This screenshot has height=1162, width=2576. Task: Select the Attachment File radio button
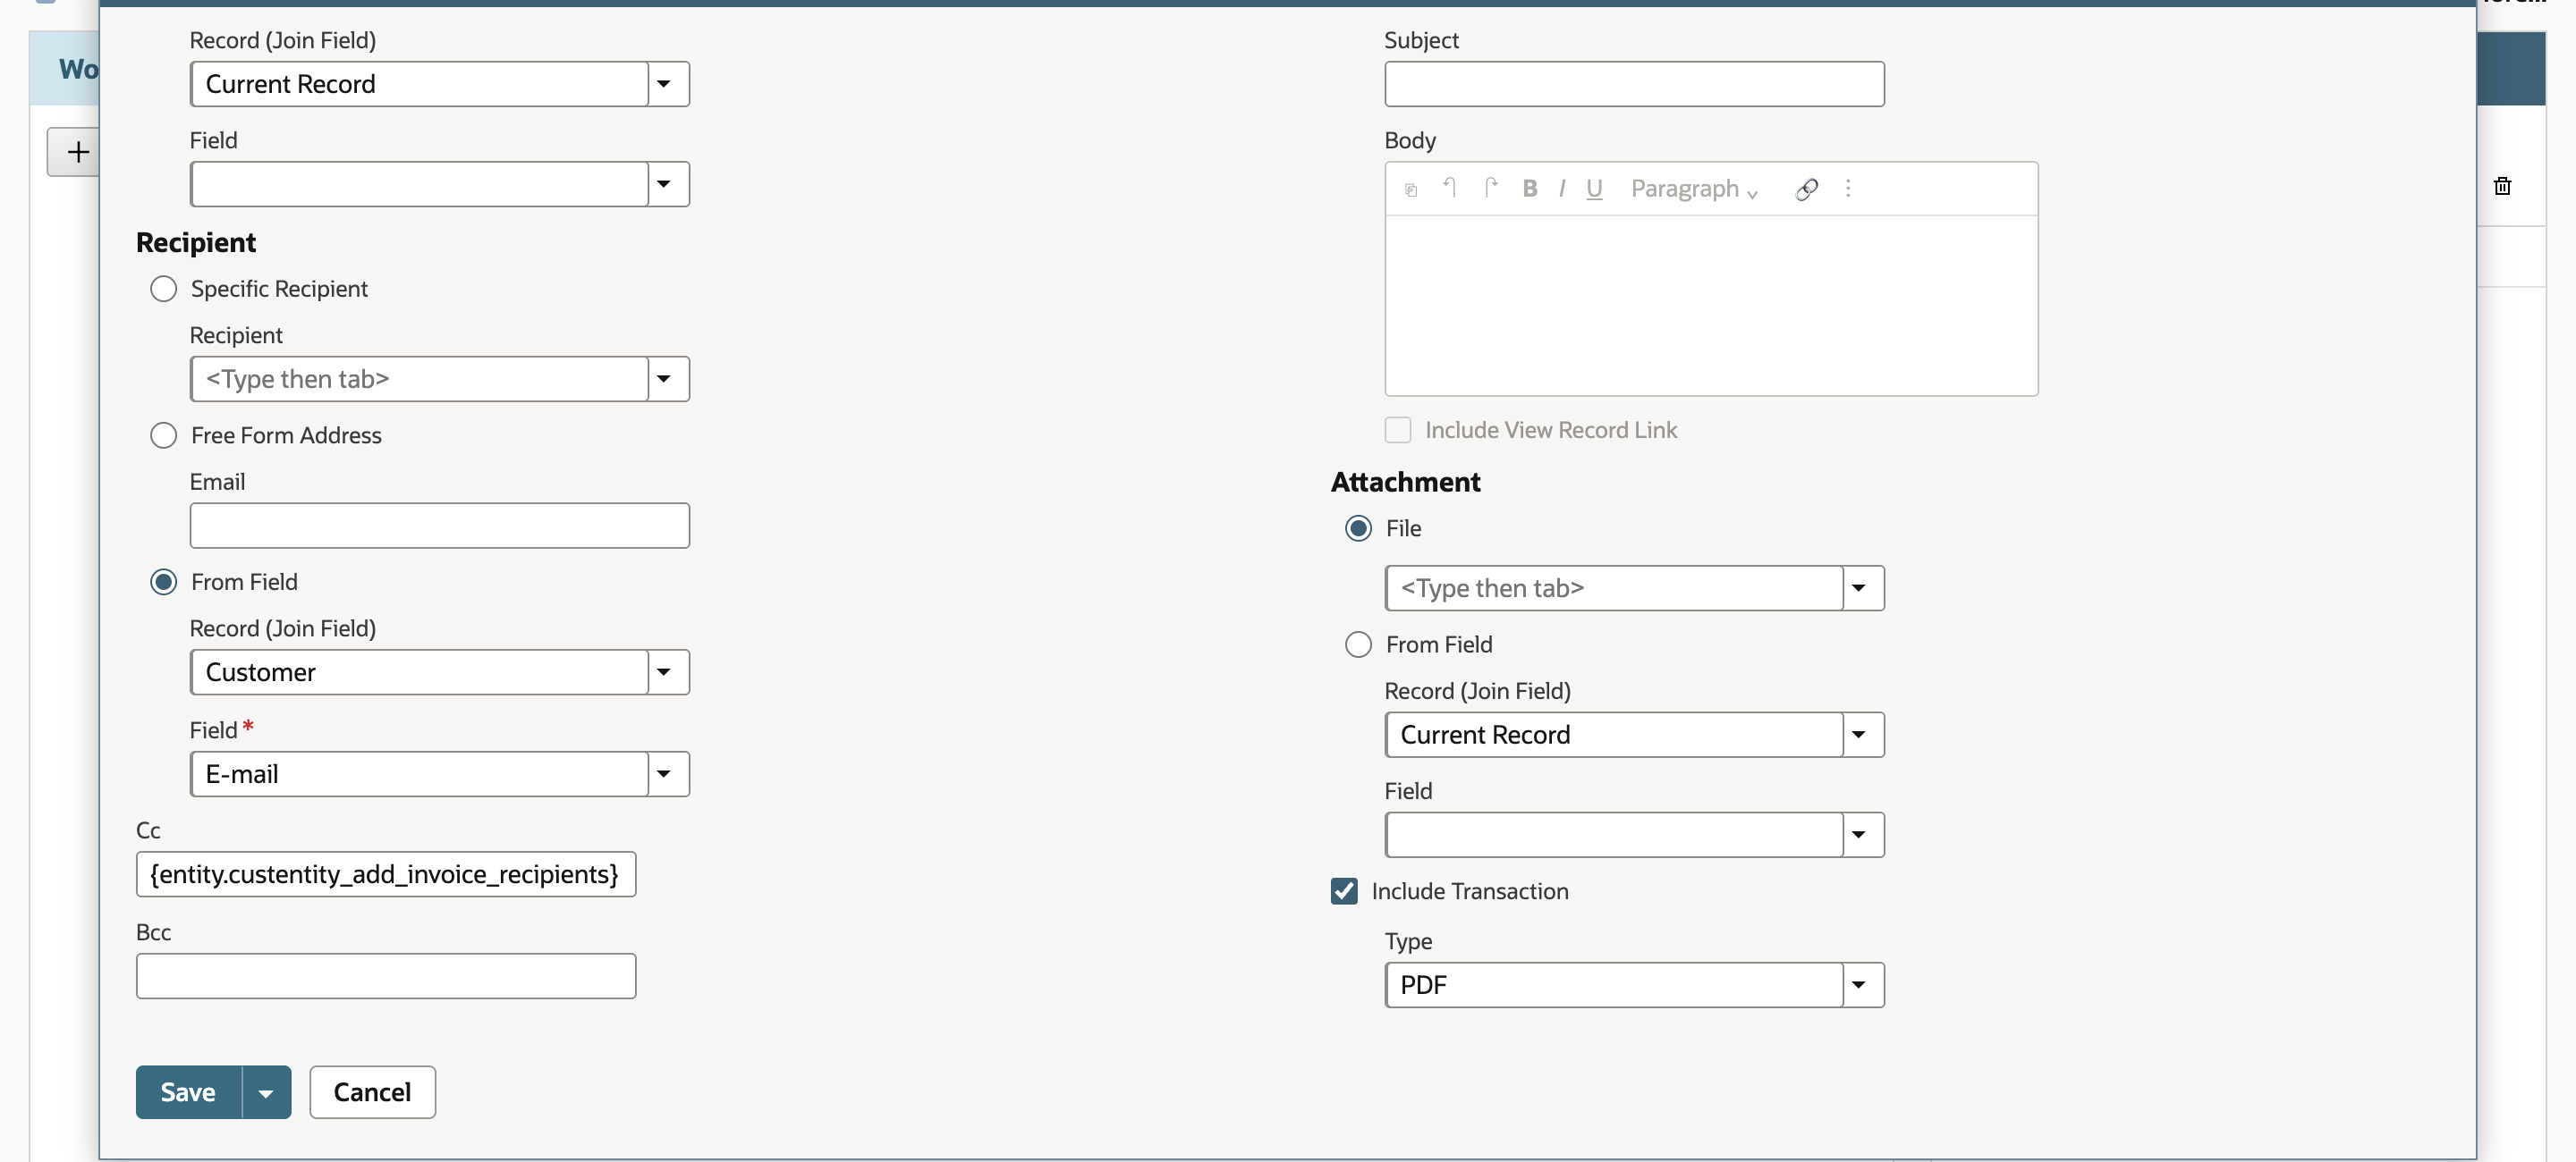tap(1357, 527)
